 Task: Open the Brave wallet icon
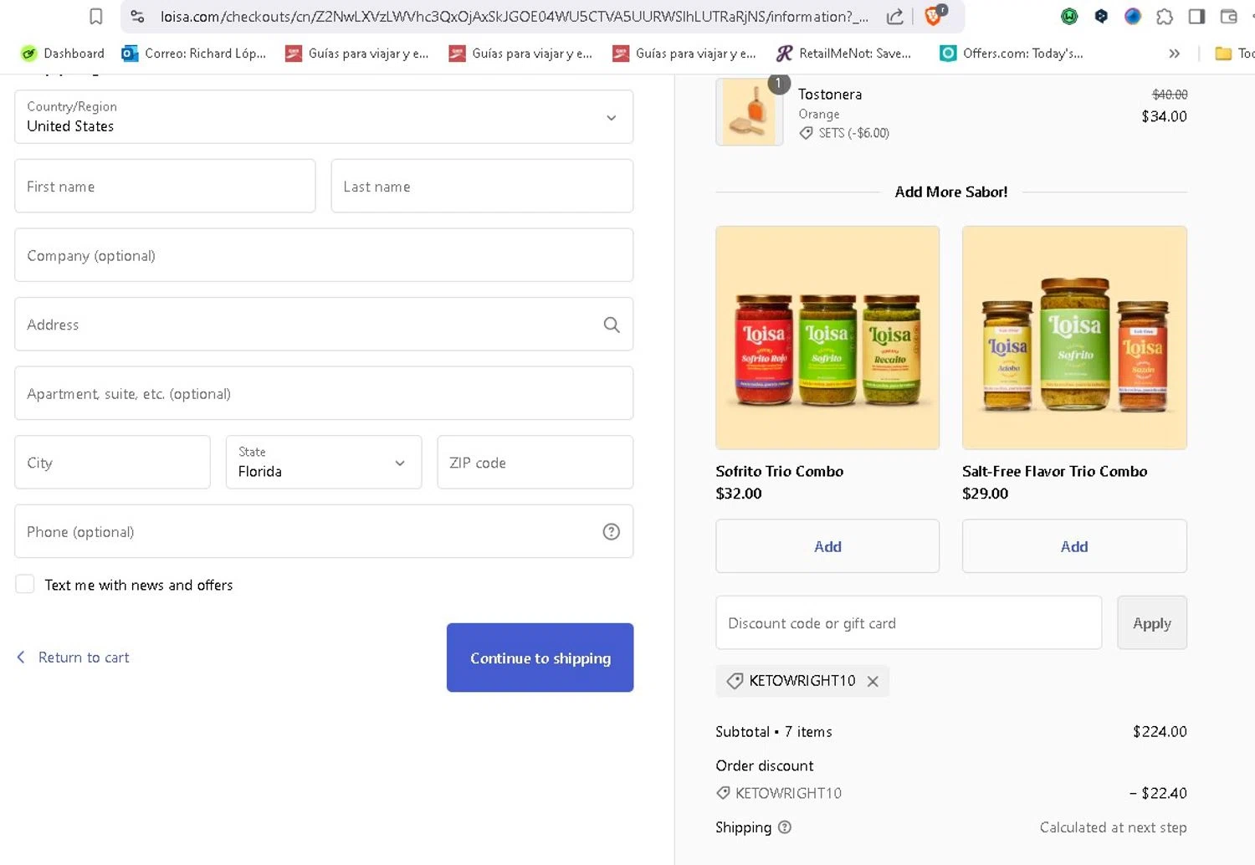1229,16
